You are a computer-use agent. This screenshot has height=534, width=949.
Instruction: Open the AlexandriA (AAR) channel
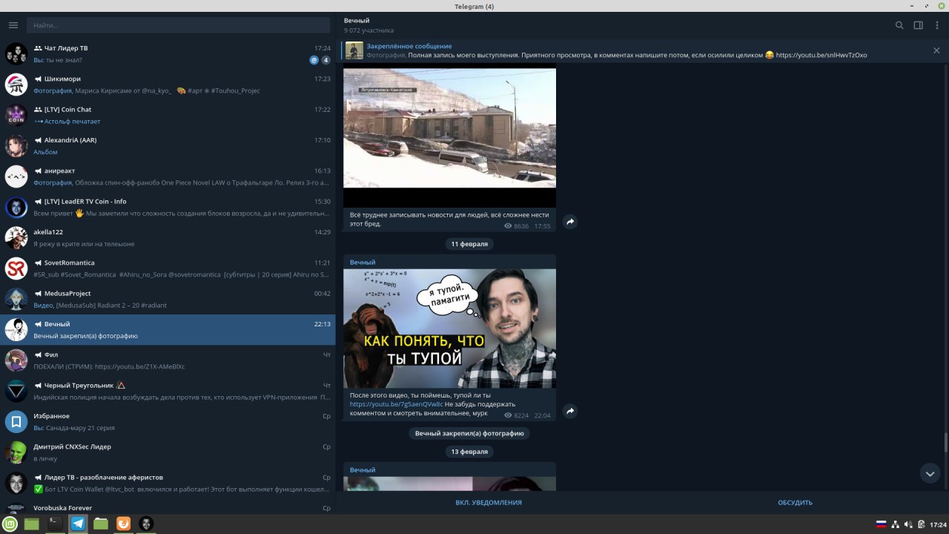coord(168,146)
